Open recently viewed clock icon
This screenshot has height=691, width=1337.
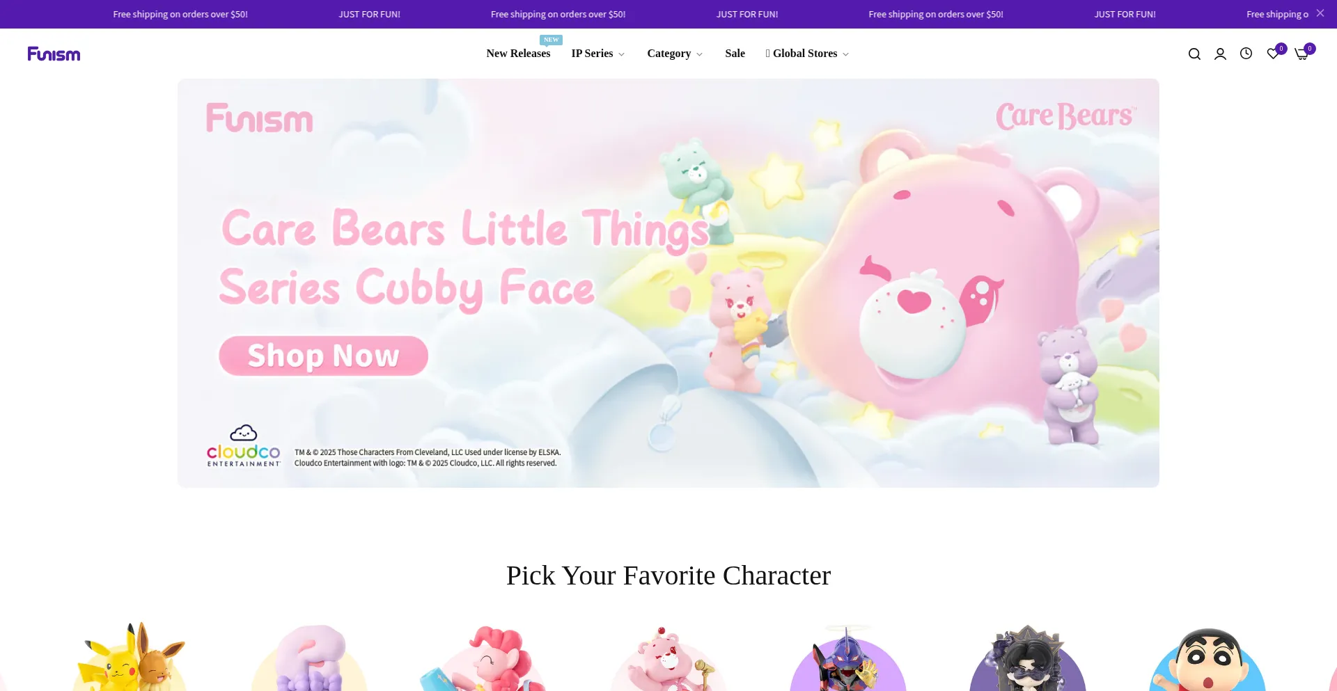click(1246, 54)
